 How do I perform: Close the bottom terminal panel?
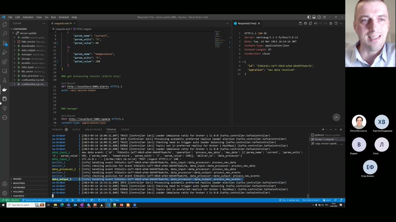click(x=341, y=129)
